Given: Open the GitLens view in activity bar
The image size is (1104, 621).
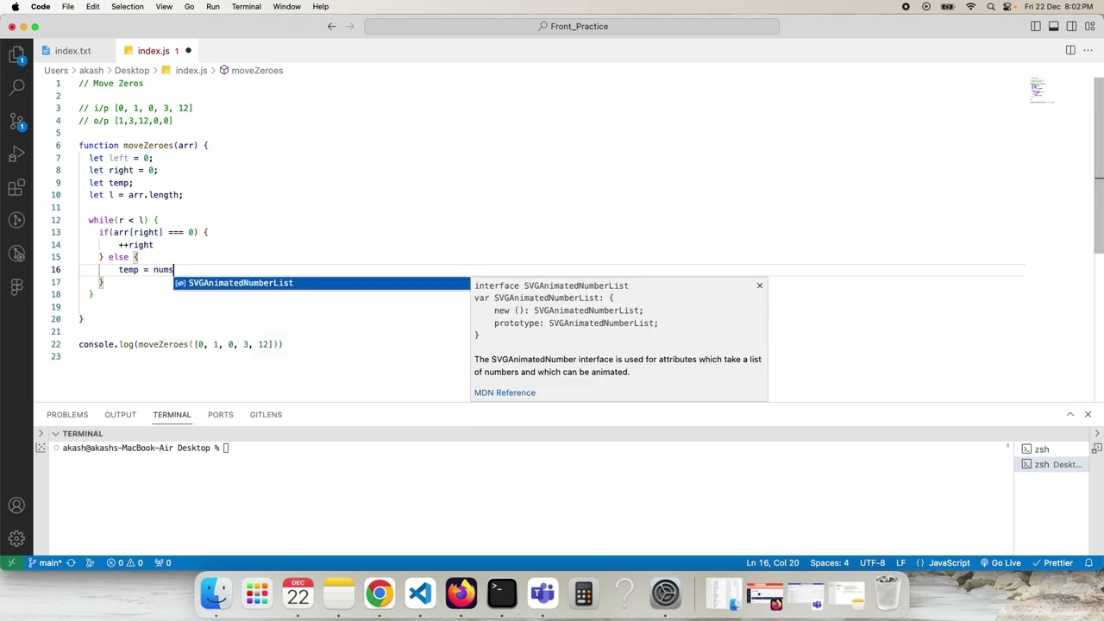Looking at the screenshot, I should click(x=16, y=221).
